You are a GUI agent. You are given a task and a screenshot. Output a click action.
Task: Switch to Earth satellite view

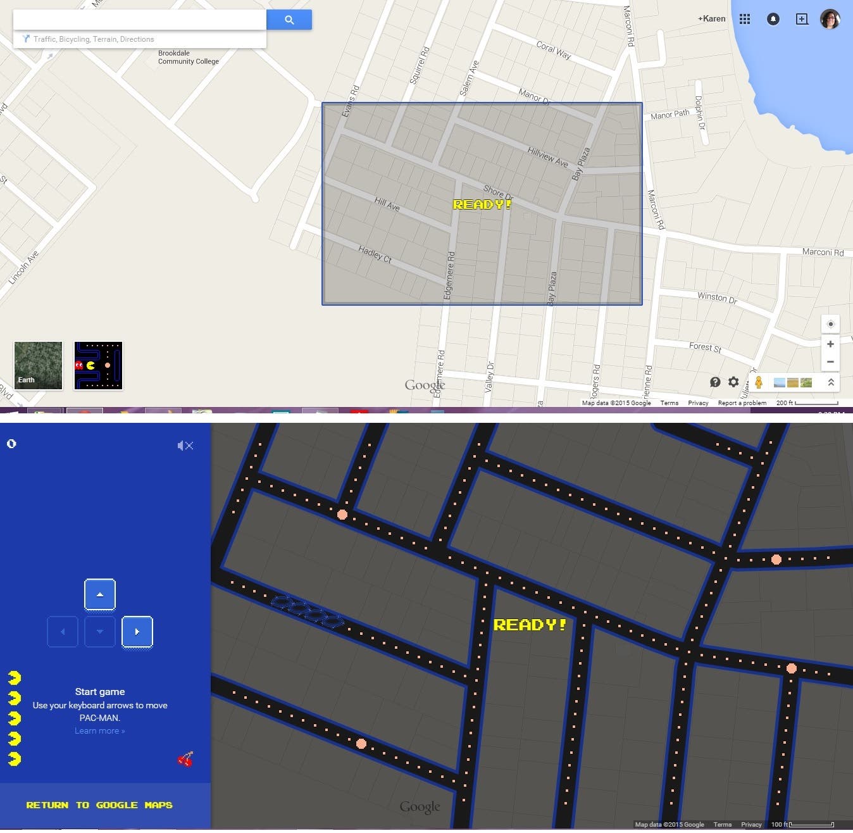pyautogui.click(x=39, y=365)
